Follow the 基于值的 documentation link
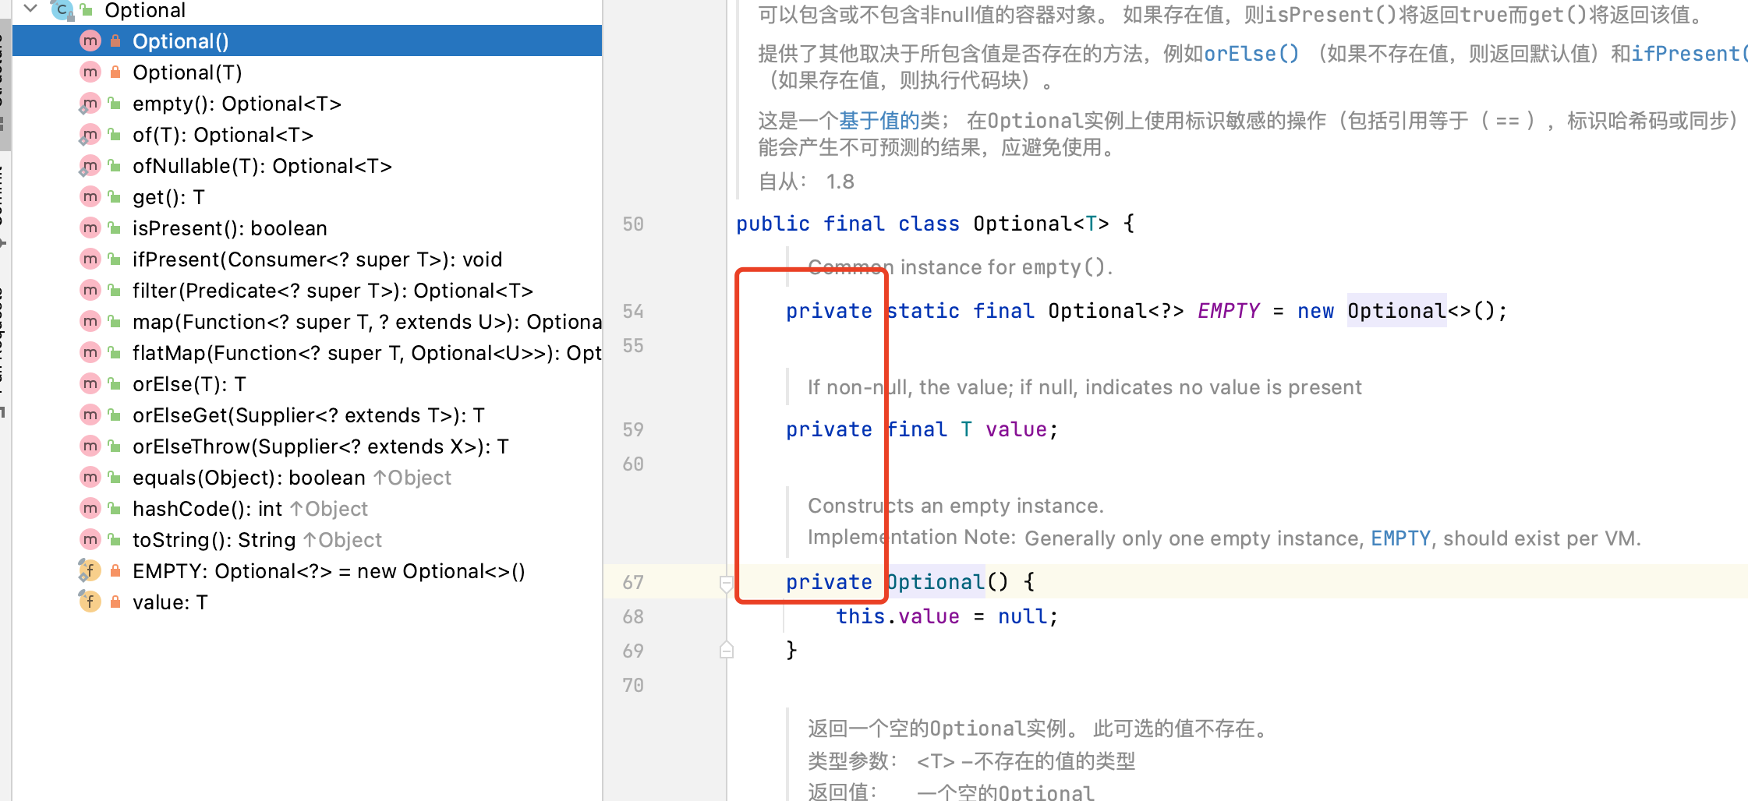This screenshot has width=1748, height=801. pos(879,121)
